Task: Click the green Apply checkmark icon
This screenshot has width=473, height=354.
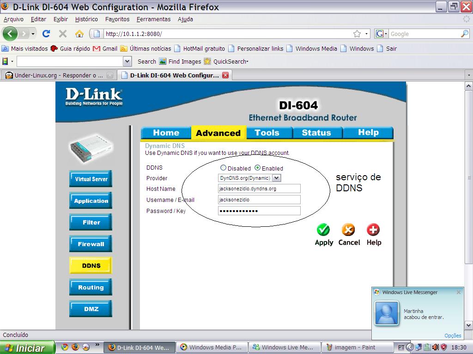Action: tap(323, 230)
